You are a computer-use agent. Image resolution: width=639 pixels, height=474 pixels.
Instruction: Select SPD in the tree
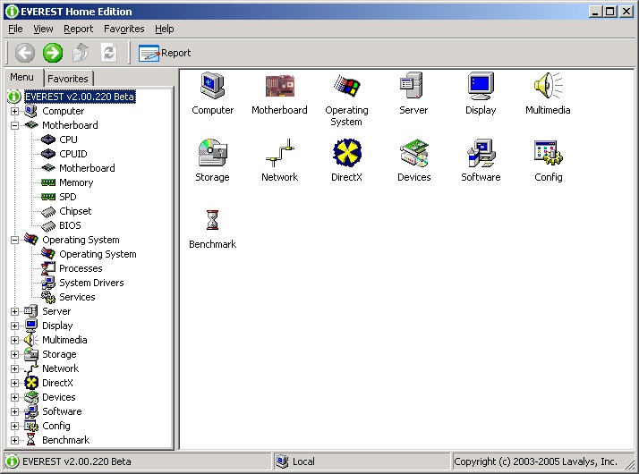click(x=68, y=197)
